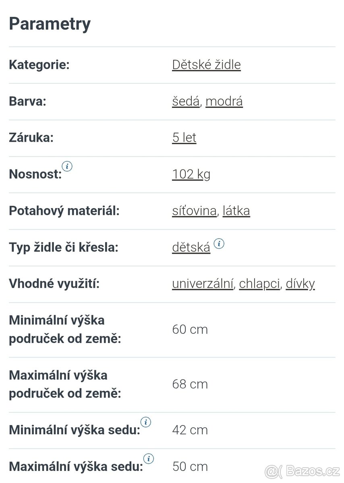Screen dimensions: 344x483
Task: Click the 102 kg load capacity link
Action: click(x=191, y=174)
